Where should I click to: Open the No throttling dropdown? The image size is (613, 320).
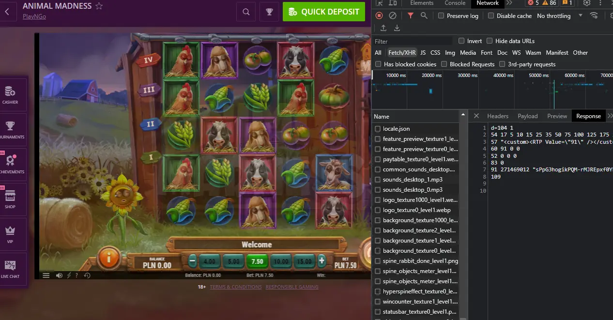(560, 15)
